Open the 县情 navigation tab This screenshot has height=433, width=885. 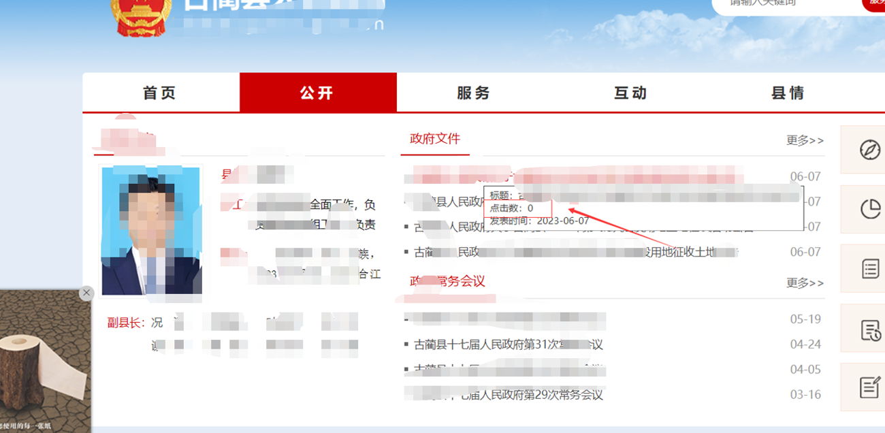click(788, 93)
